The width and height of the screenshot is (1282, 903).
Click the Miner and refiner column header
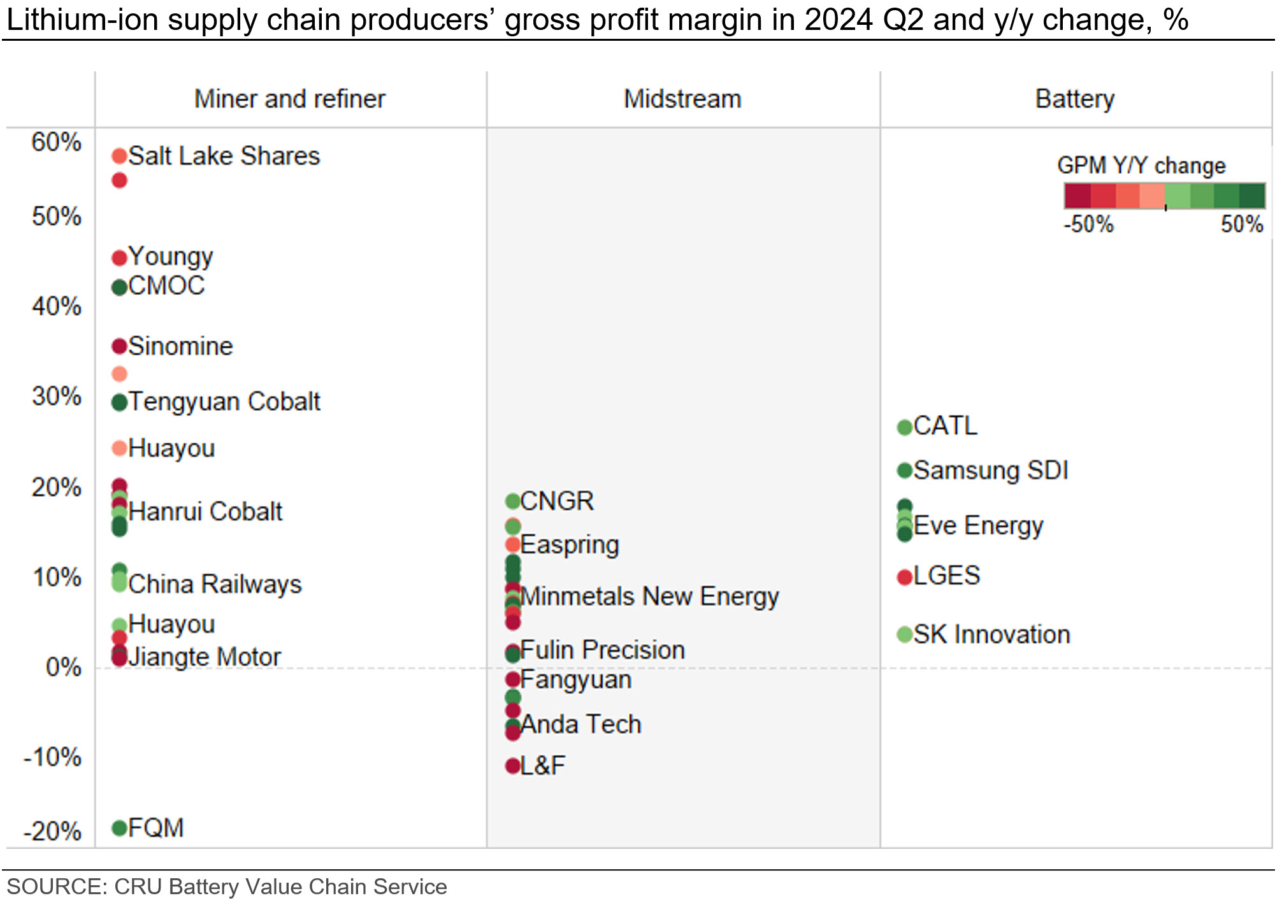tap(290, 99)
